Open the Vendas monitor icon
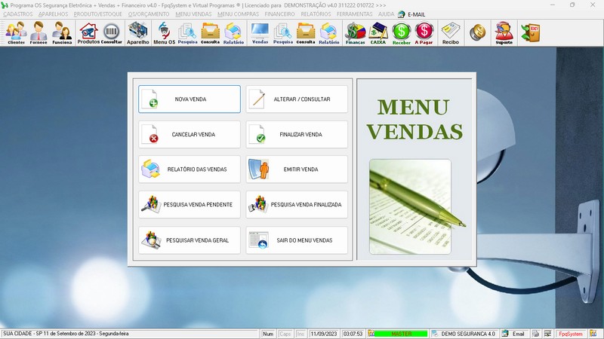Screen dimensions: 604x339 pyautogui.click(x=260, y=33)
